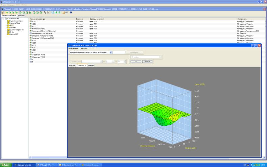Select the УОЗ 1 parameter row icon
The width and height of the screenshot is (267, 167).
click(x=31, y=22)
